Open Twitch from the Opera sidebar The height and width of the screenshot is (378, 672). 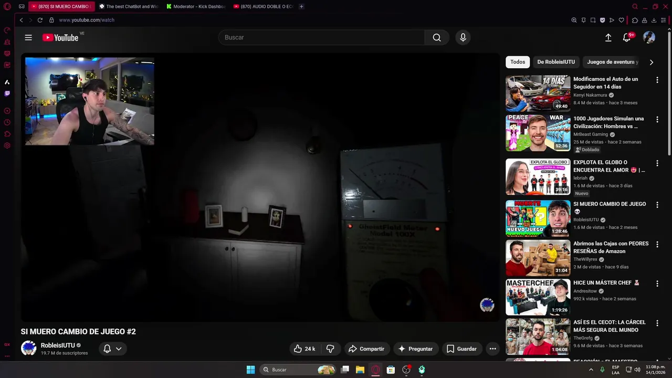pyautogui.click(x=7, y=93)
